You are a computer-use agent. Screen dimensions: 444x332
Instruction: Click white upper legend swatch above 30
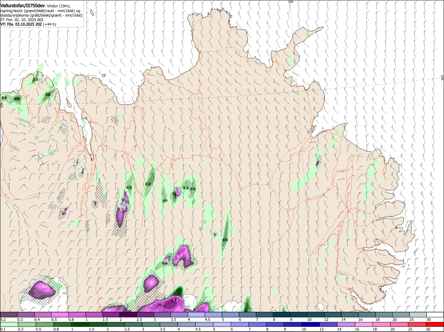coord(435,315)
